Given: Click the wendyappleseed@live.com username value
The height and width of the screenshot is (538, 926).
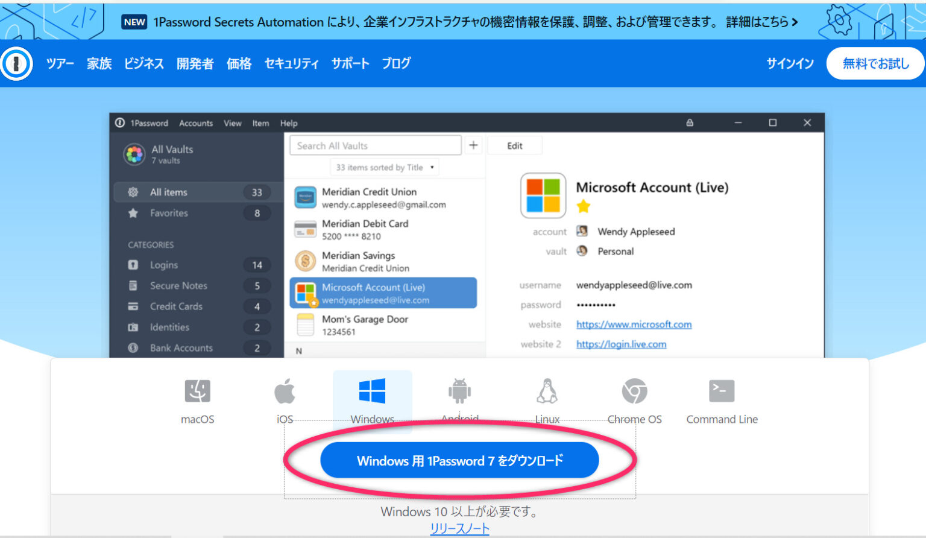Looking at the screenshot, I should (634, 285).
